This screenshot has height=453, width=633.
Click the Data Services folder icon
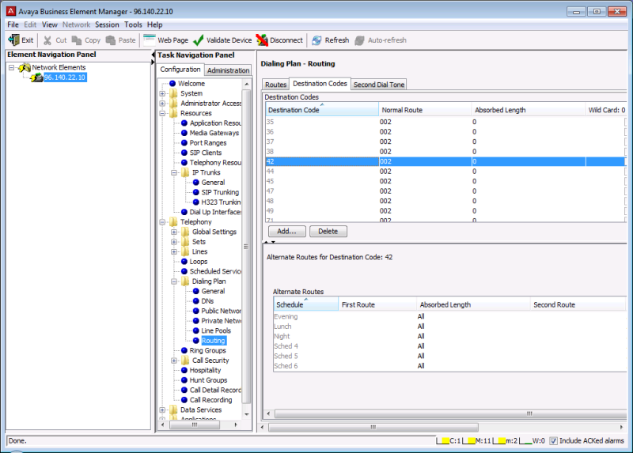point(173,410)
